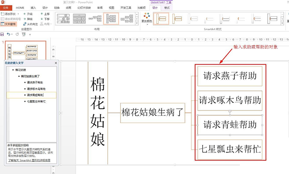This screenshot has width=289, height=174.
Task: Click 添加形状 (Add Shape) button
Action: pos(8,14)
